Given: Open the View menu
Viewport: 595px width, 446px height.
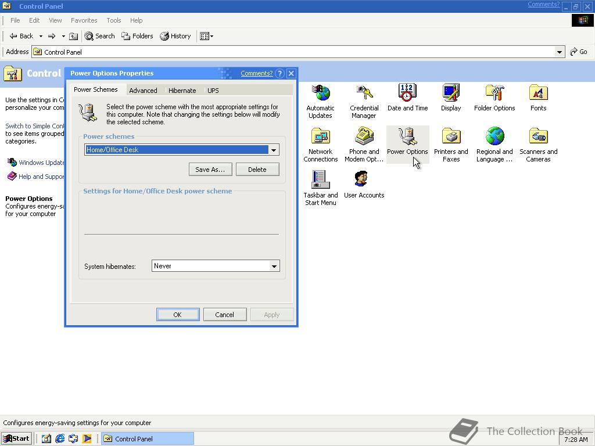Looking at the screenshot, I should [55, 20].
